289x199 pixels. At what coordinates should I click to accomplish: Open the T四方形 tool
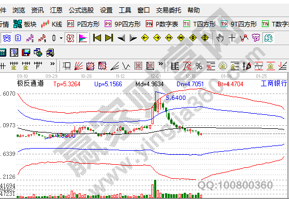click(x=199, y=24)
